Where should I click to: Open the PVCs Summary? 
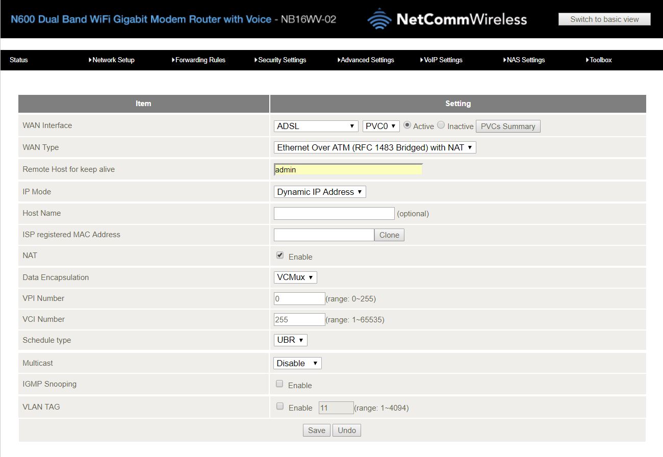(508, 126)
